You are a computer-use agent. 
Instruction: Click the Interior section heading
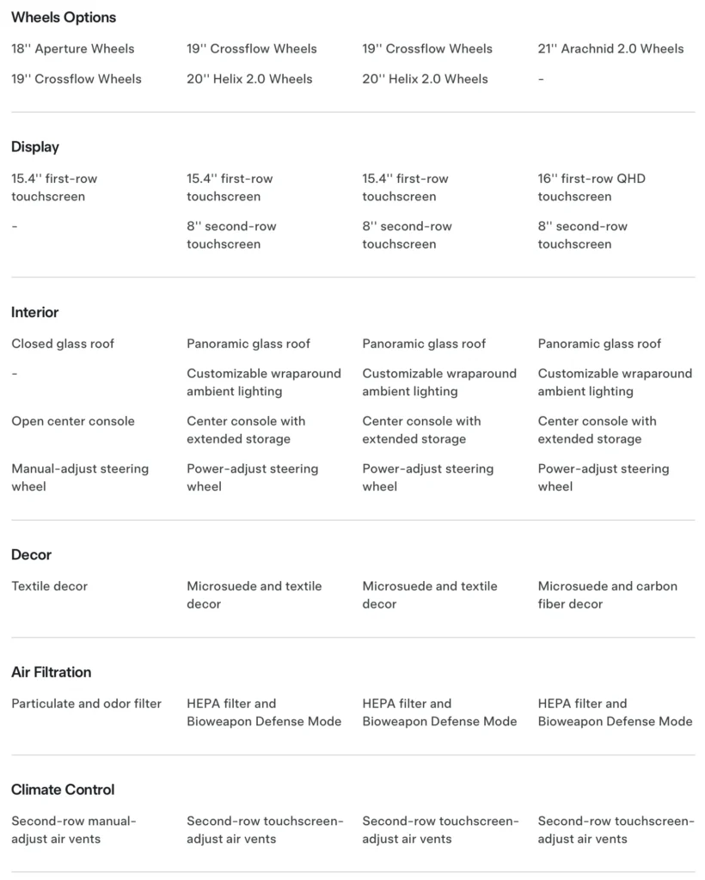[x=35, y=312]
